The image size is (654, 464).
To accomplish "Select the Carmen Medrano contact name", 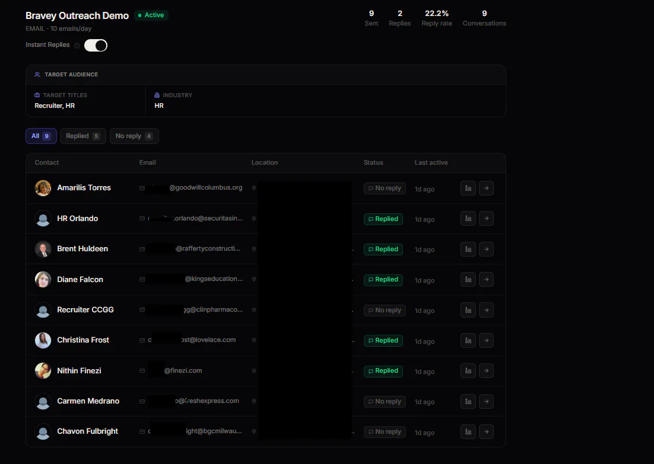I will 88,401.
